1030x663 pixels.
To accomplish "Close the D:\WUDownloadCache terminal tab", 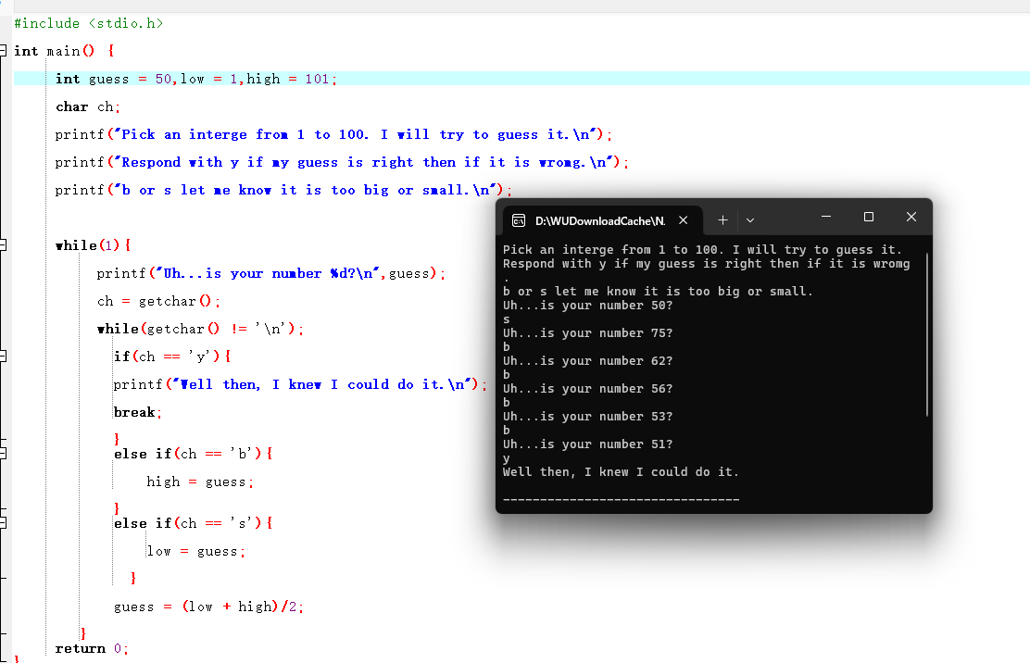I will pyautogui.click(x=684, y=220).
